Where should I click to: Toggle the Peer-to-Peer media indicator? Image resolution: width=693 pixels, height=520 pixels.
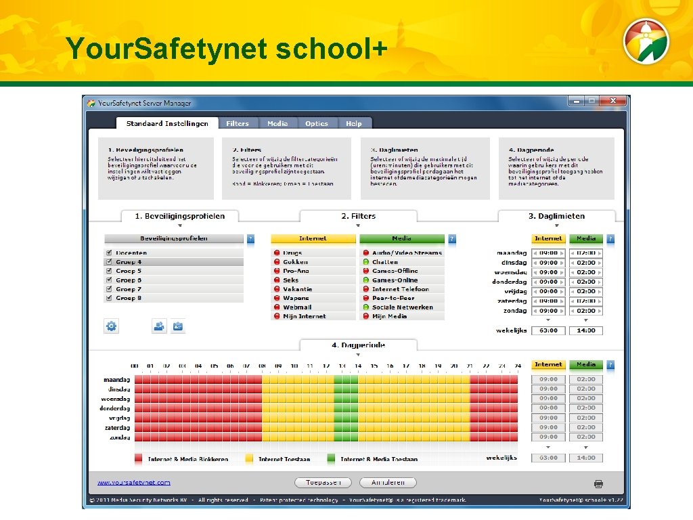pos(366,298)
